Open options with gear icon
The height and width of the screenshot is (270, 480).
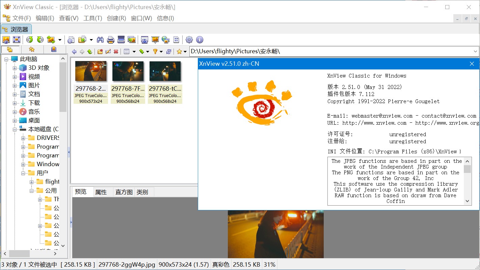pyautogui.click(x=189, y=40)
